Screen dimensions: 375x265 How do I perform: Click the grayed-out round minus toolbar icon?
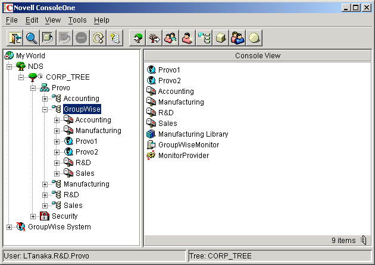[82, 37]
